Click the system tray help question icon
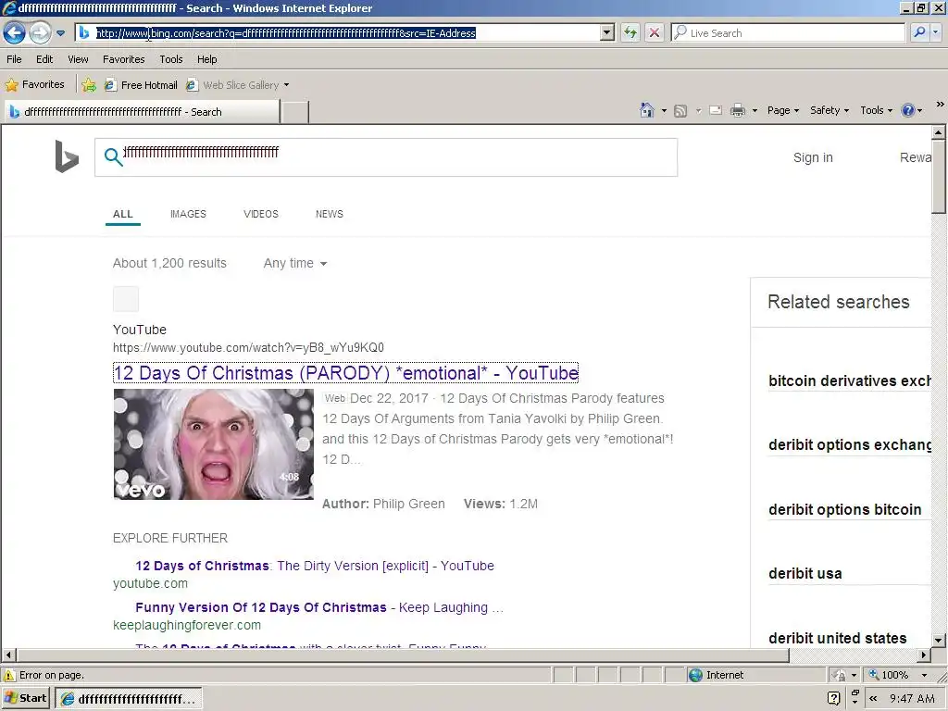Viewport: 948px width, 711px height. tap(834, 699)
